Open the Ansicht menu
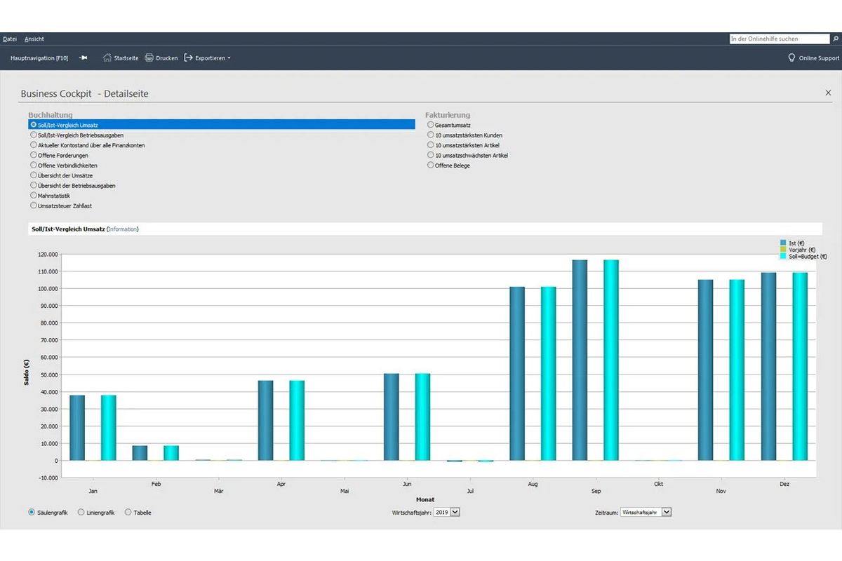The width and height of the screenshot is (842, 561). (34, 39)
